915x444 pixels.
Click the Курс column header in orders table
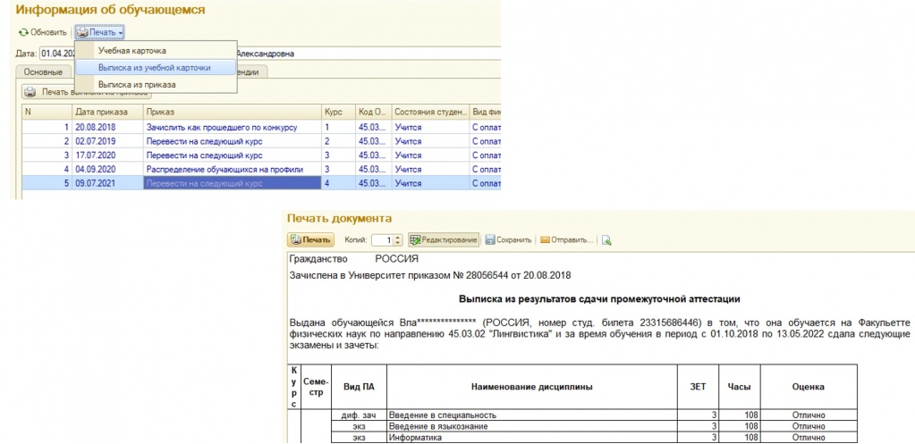(x=338, y=112)
